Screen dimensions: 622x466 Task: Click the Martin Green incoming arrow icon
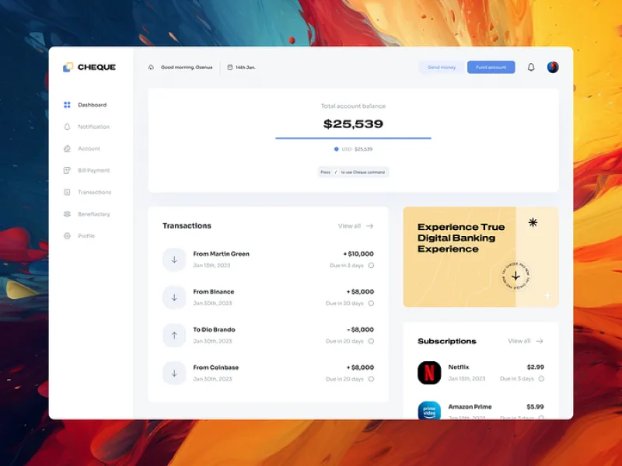click(x=174, y=259)
